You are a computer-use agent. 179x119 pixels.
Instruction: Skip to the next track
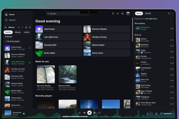pyautogui.click(x=95, y=113)
